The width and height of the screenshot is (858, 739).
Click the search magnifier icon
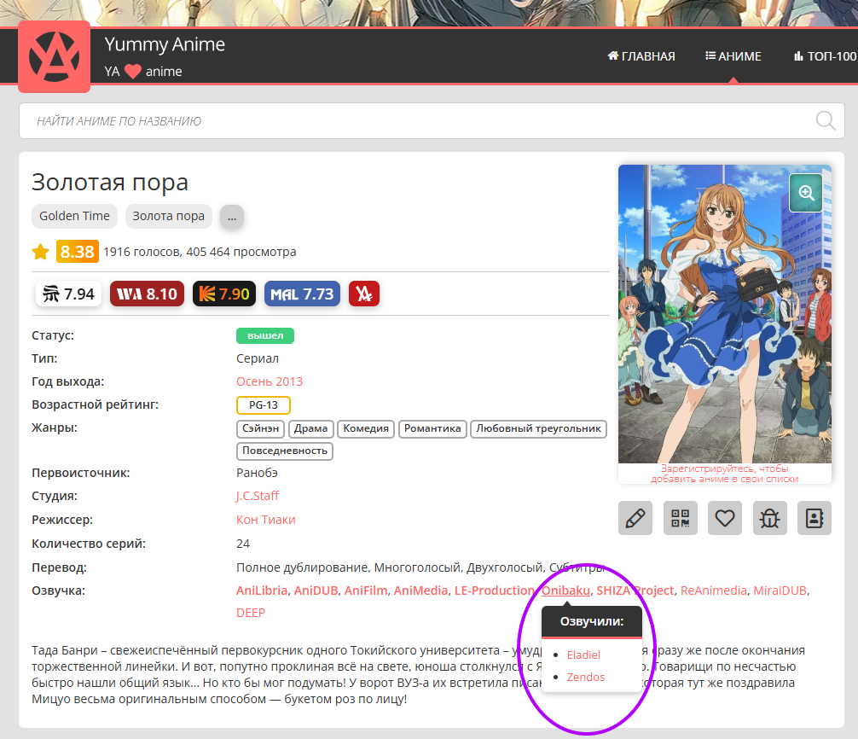(x=826, y=120)
